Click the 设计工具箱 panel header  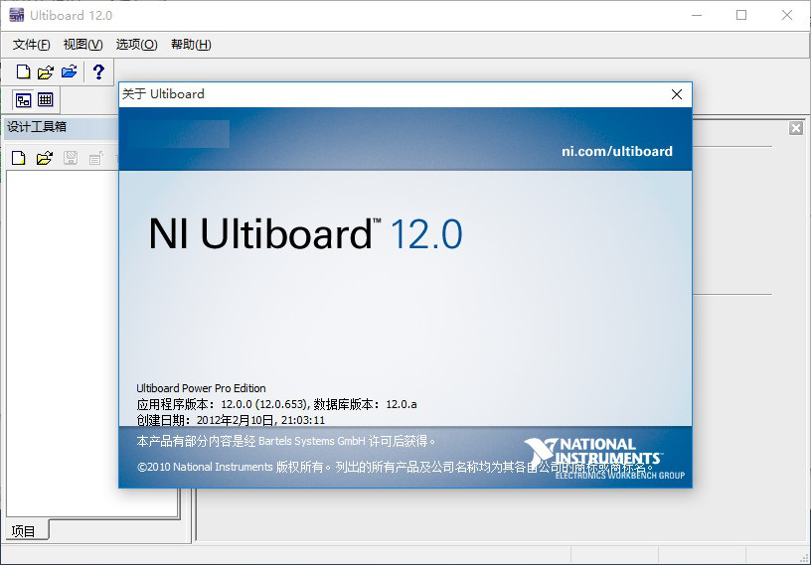(x=62, y=127)
